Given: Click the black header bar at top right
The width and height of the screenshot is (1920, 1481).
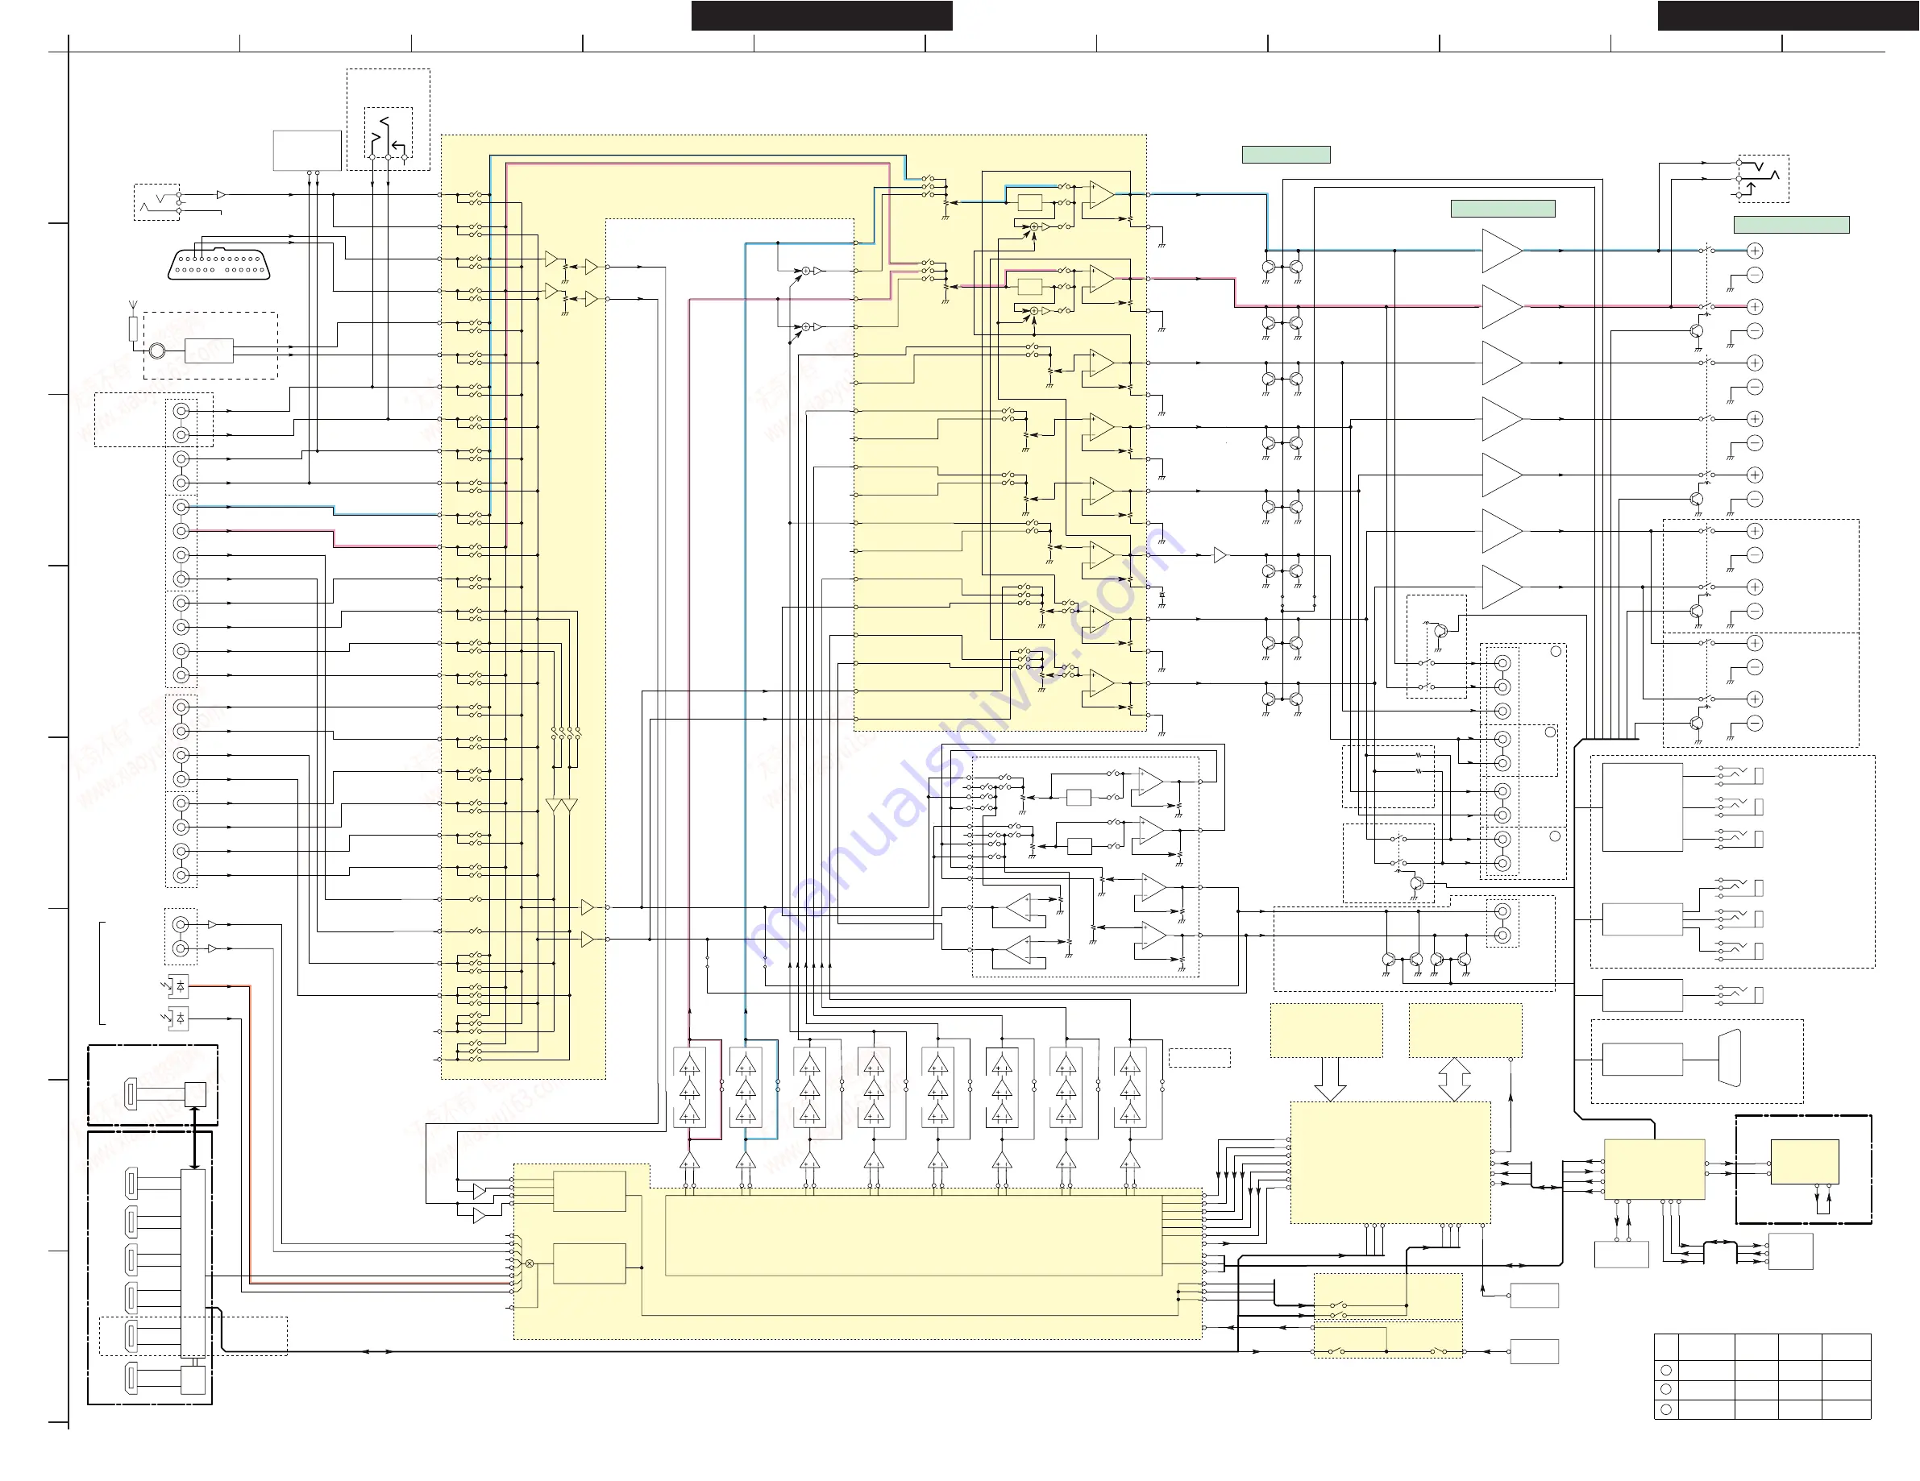Looking at the screenshot, I should coord(1788,16).
